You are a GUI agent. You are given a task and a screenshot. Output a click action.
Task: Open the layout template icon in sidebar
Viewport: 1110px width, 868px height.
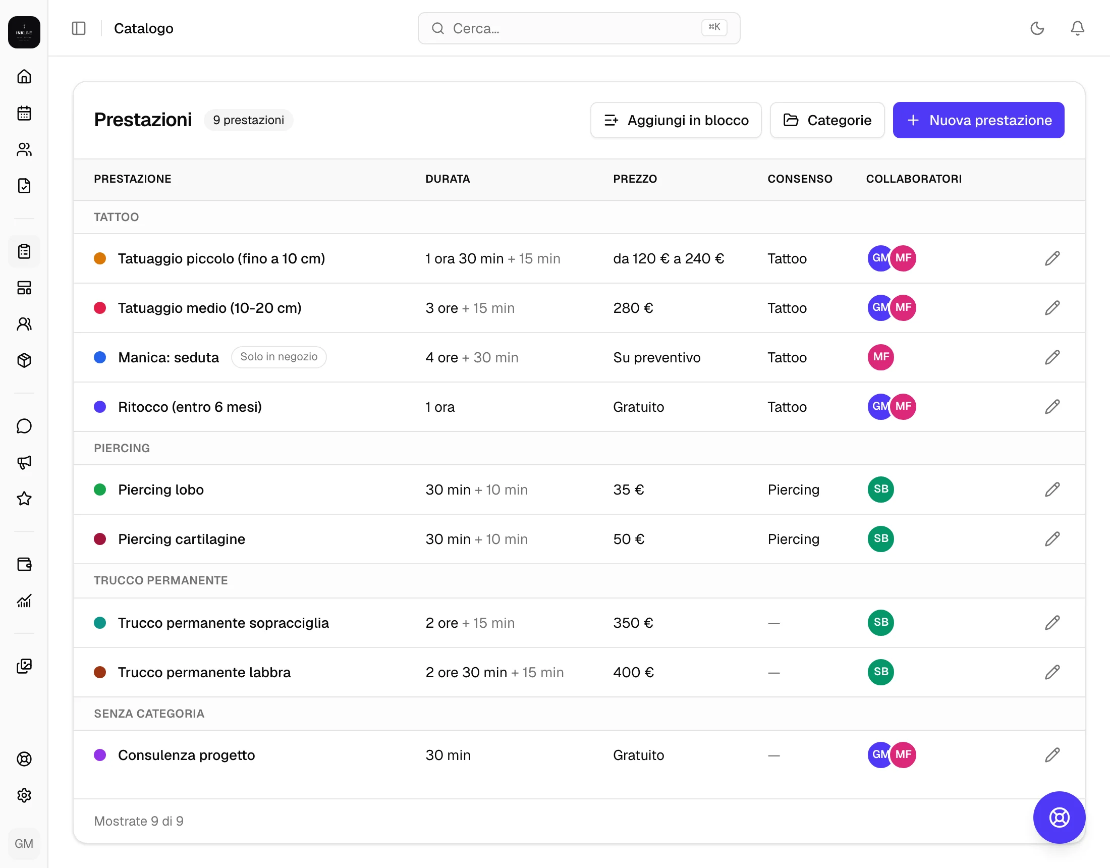(24, 288)
